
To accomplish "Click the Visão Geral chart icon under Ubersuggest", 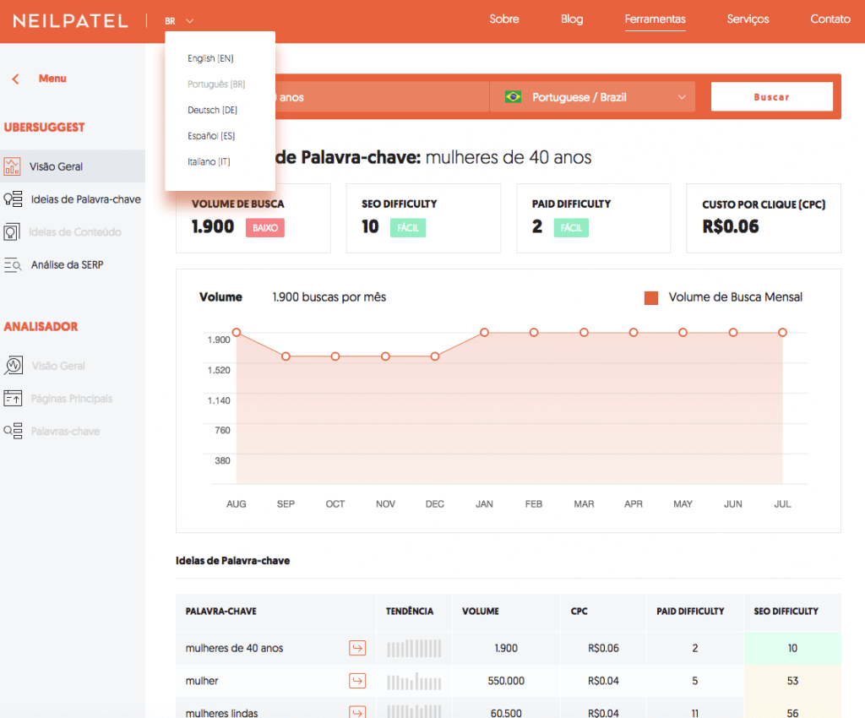I will [x=12, y=166].
